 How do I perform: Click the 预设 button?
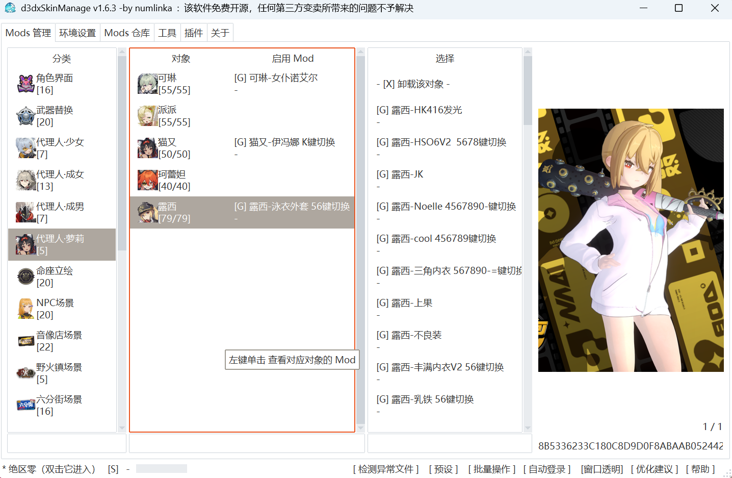443,469
